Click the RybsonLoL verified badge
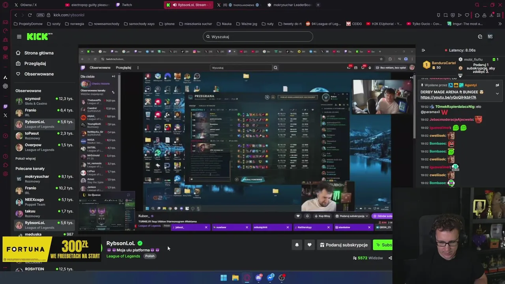The height and width of the screenshot is (284, 505). 140,243
